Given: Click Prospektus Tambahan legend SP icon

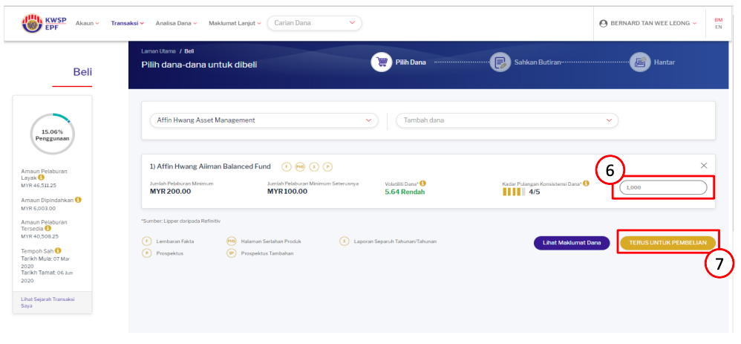Looking at the screenshot, I should pos(231,253).
